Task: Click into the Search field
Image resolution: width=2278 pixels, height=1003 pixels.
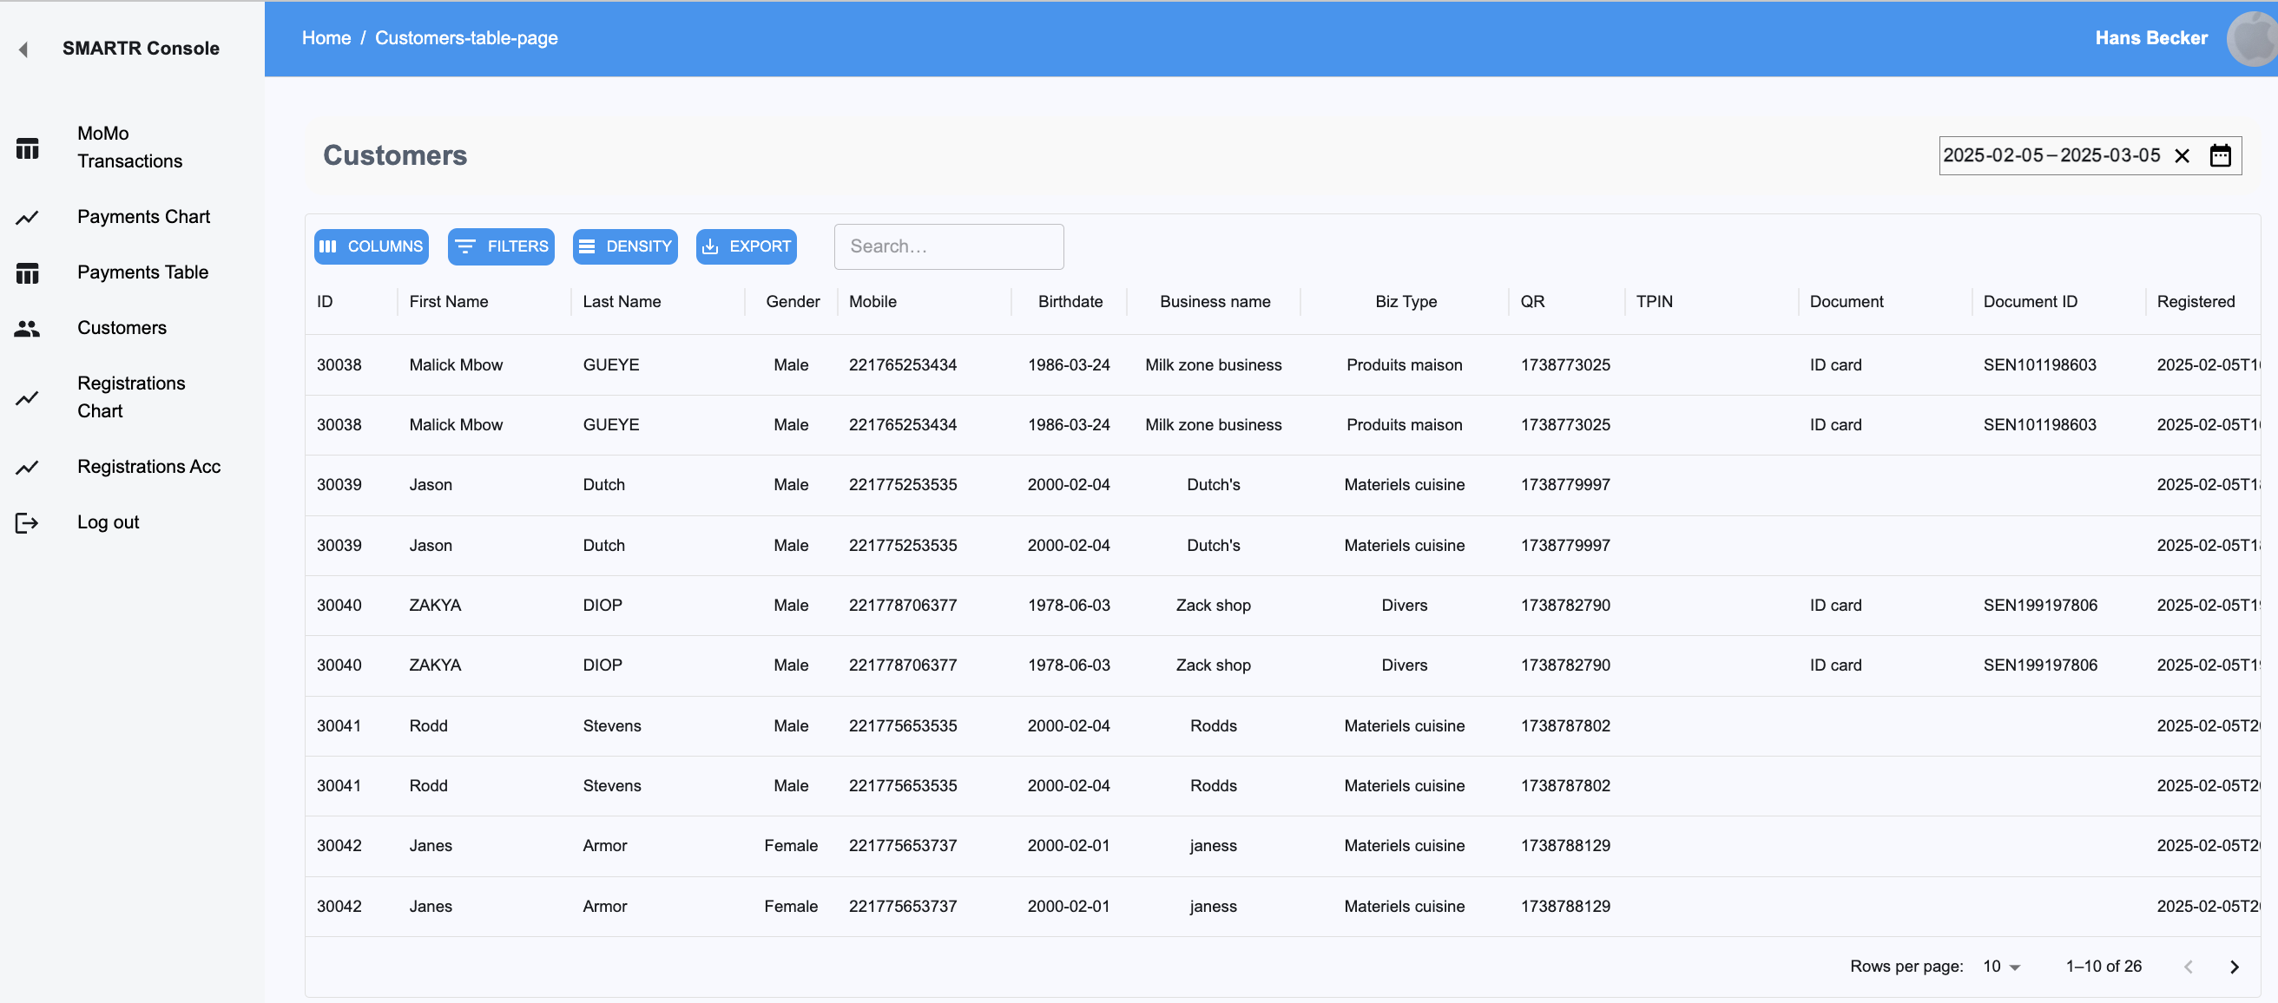Action: [948, 246]
